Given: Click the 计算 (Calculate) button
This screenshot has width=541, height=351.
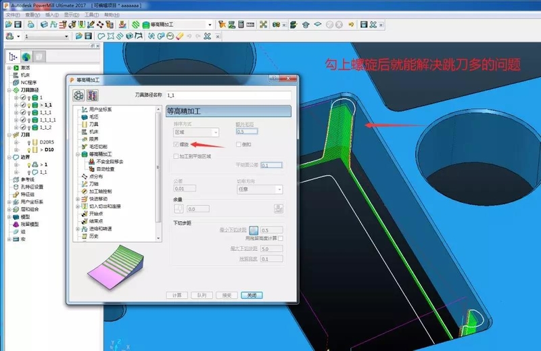Looking at the screenshot, I should (177, 295).
